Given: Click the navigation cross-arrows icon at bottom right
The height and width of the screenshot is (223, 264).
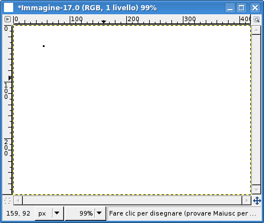Looking at the screenshot, I should point(257,201).
